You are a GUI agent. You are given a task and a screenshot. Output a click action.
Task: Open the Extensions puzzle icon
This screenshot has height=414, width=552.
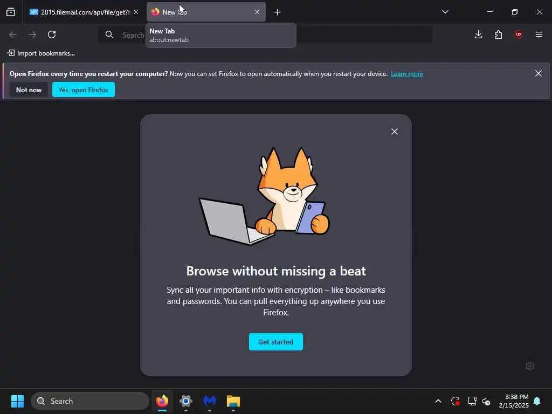tap(498, 34)
